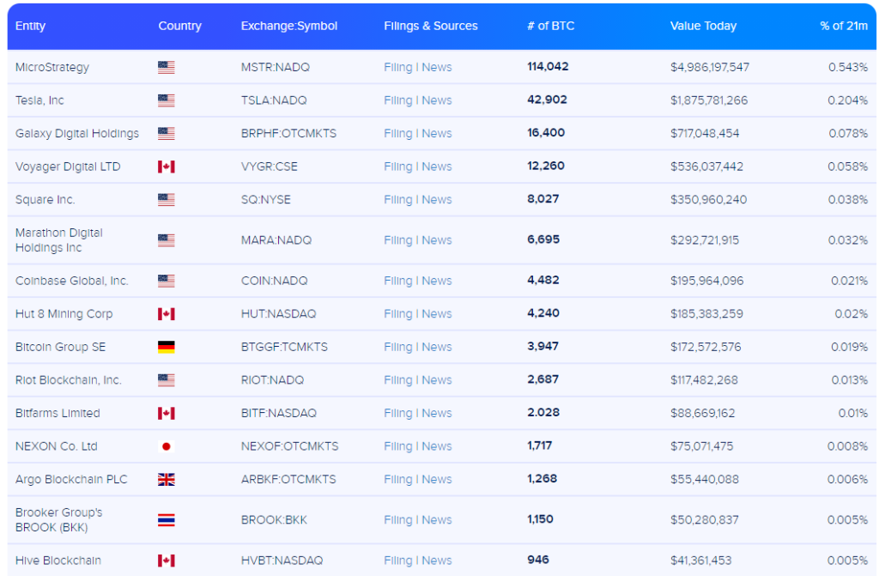Click the UK flag for Argo Blockchain PLC

point(166,479)
